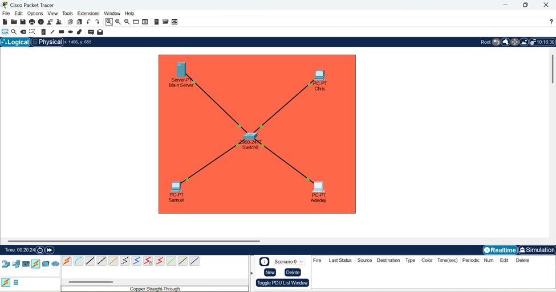Screen dimensions: 556x292
Task: Choose the Multiuser Connection cloud category
Action: coord(55,264)
